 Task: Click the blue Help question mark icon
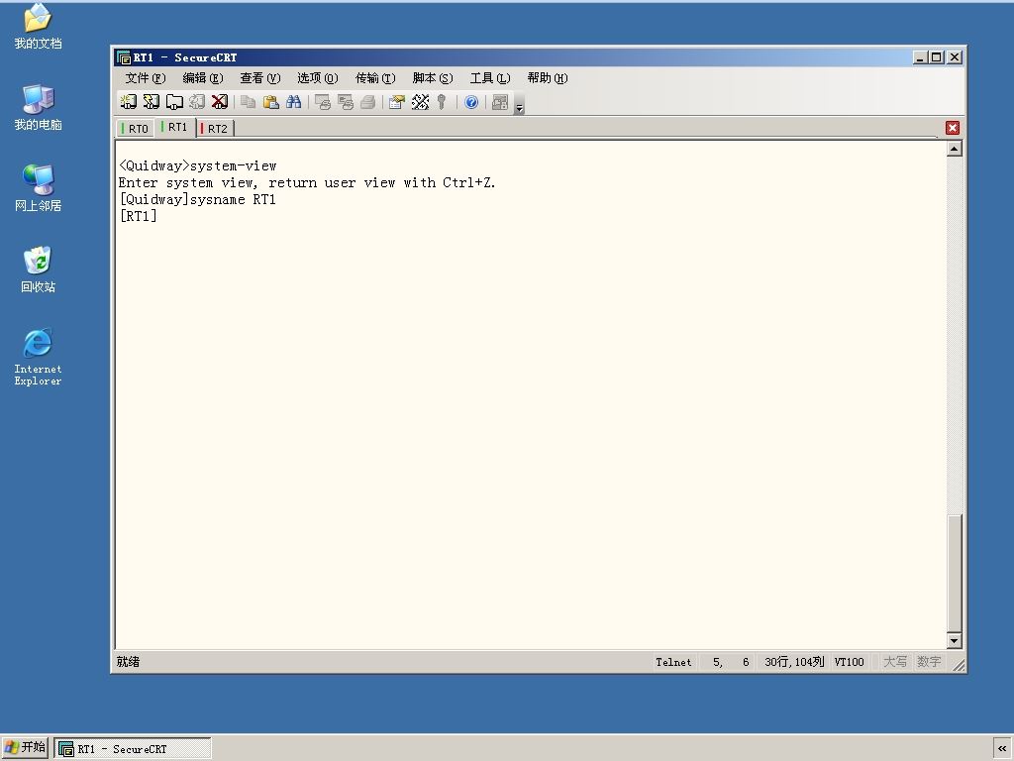click(x=471, y=102)
